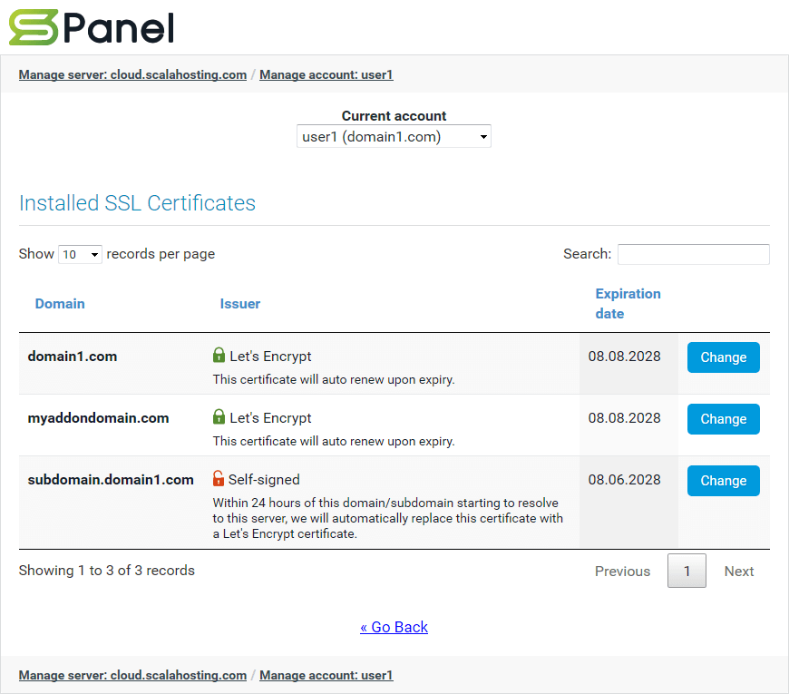Change certificate for myaddondomain.com
Image resolution: width=789 pixels, height=694 pixels.
[723, 419]
